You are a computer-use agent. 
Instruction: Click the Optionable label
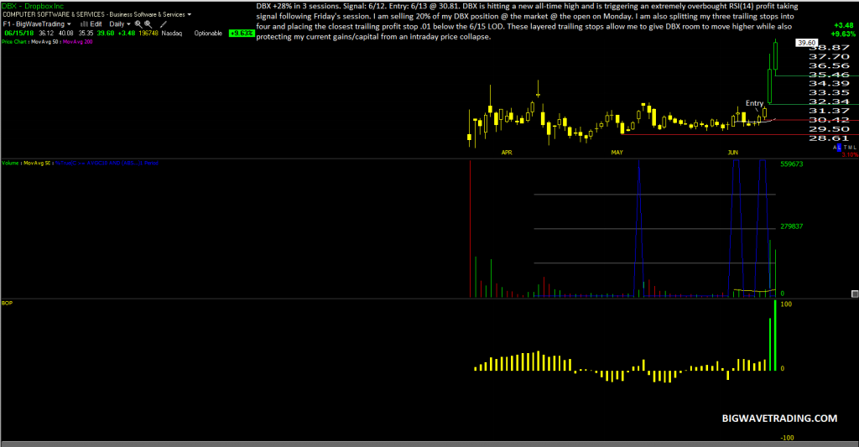[x=208, y=34]
